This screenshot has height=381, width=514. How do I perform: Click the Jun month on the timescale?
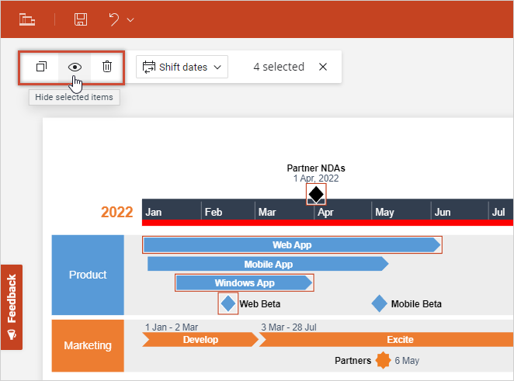(x=443, y=213)
